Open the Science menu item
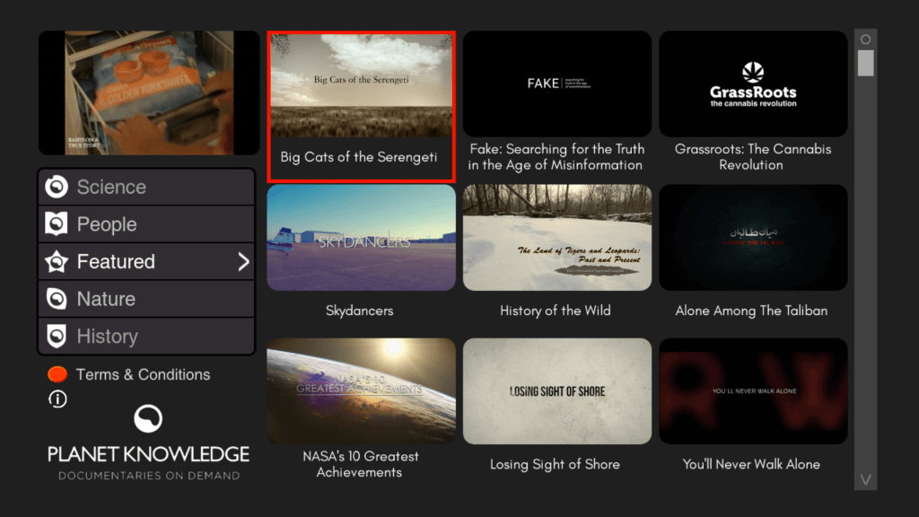This screenshot has width=919, height=517. point(111,187)
